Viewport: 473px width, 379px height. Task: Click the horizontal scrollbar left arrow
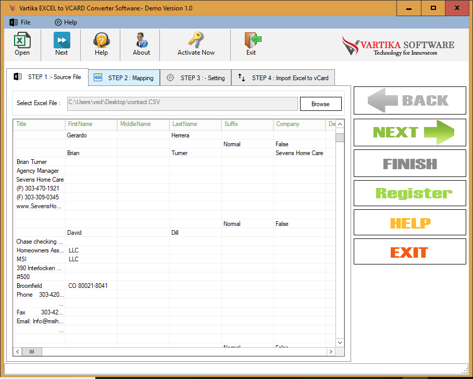18,351
